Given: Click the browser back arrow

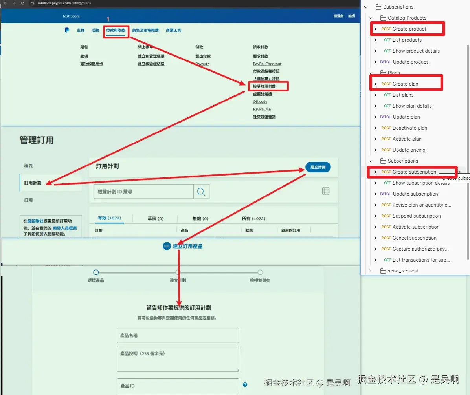Looking at the screenshot, I should [x=6, y=3].
